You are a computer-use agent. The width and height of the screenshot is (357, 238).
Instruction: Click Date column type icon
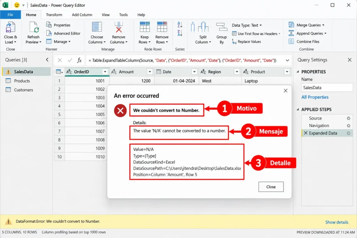tap(159, 72)
